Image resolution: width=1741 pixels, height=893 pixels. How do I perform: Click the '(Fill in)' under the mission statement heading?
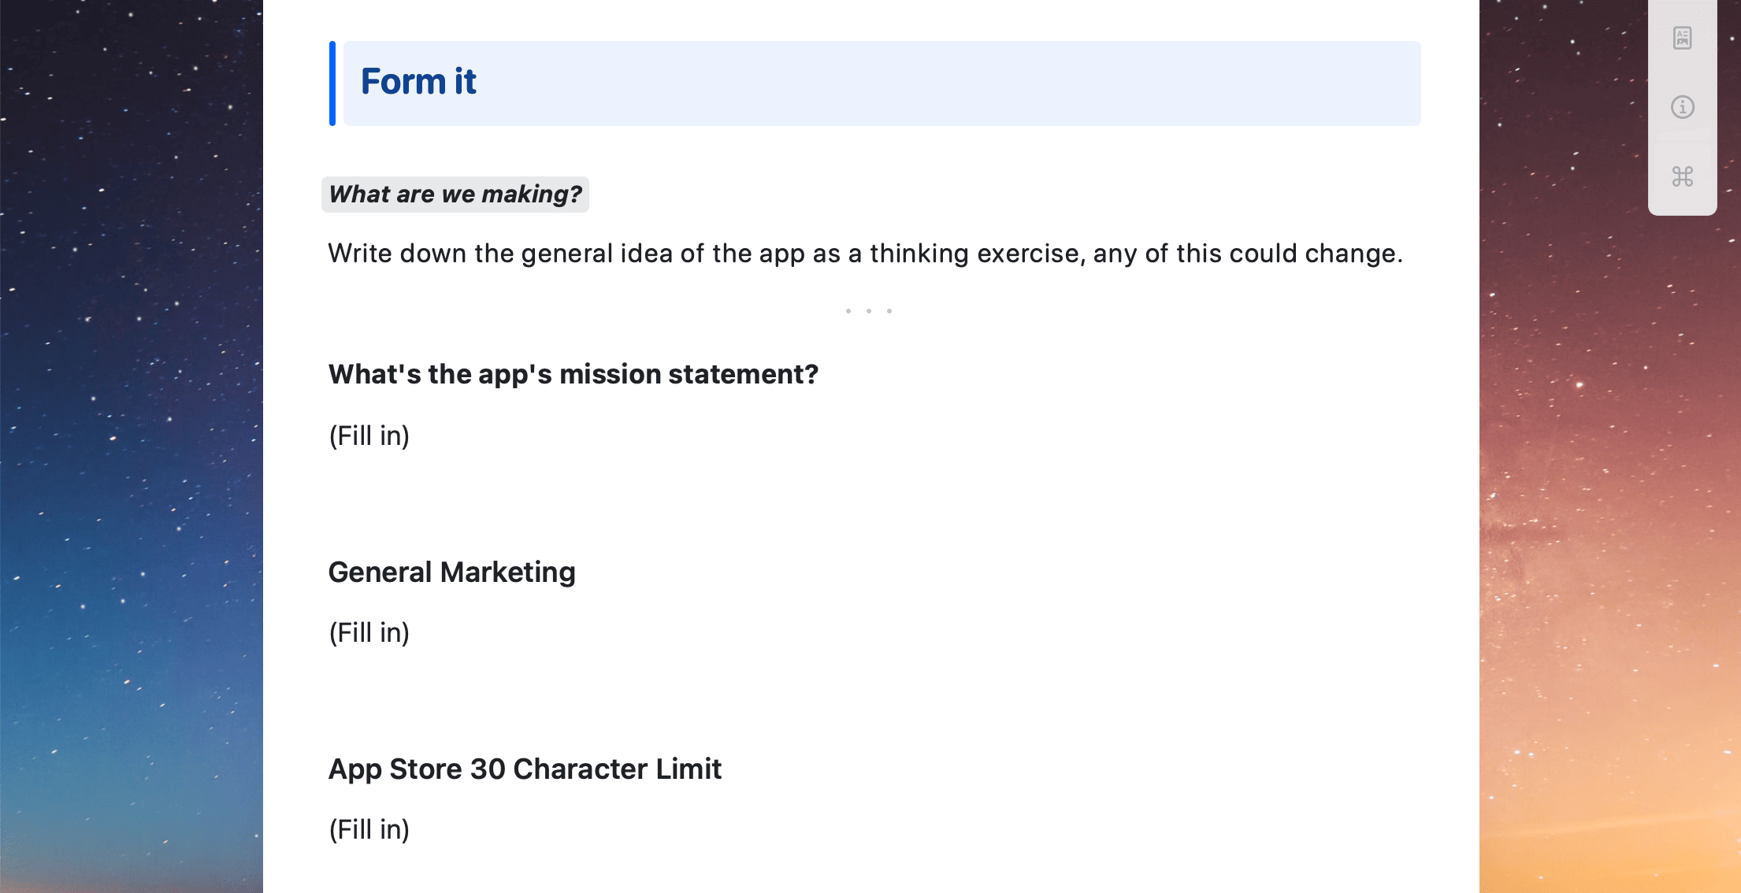coord(369,435)
